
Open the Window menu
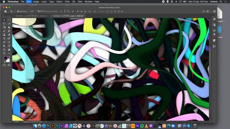[88, 1]
